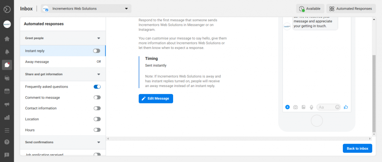Open Ads megaphone icon in sidebar
The image size is (382, 162).
coord(7,105)
